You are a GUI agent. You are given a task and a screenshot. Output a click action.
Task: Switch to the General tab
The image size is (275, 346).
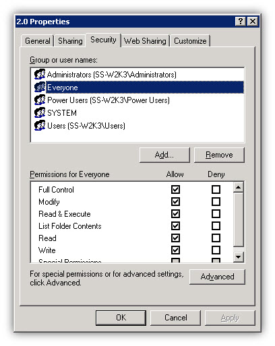point(38,41)
